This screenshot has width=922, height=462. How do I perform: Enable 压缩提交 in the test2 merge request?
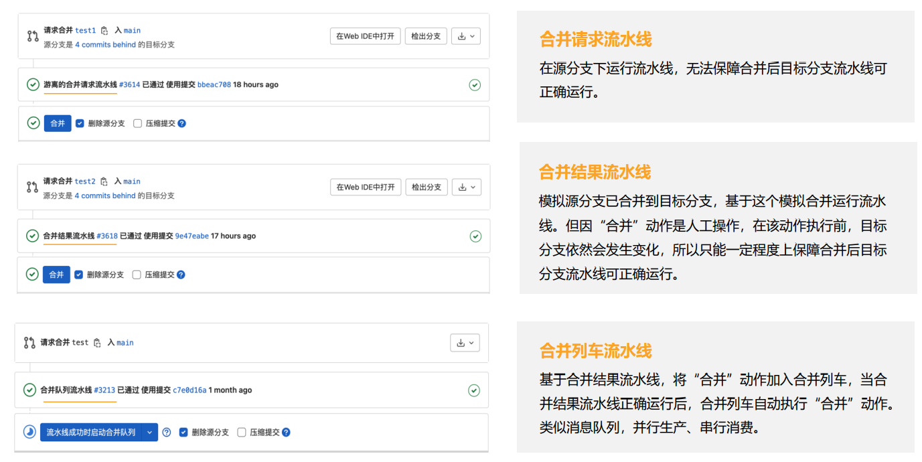pos(137,275)
